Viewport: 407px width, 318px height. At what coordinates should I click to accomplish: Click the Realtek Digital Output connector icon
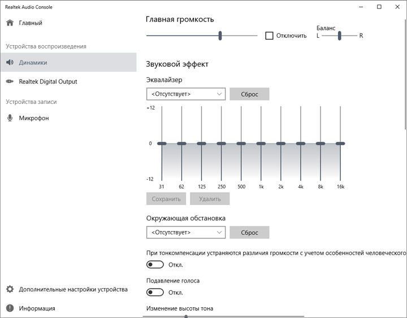tap(10, 81)
